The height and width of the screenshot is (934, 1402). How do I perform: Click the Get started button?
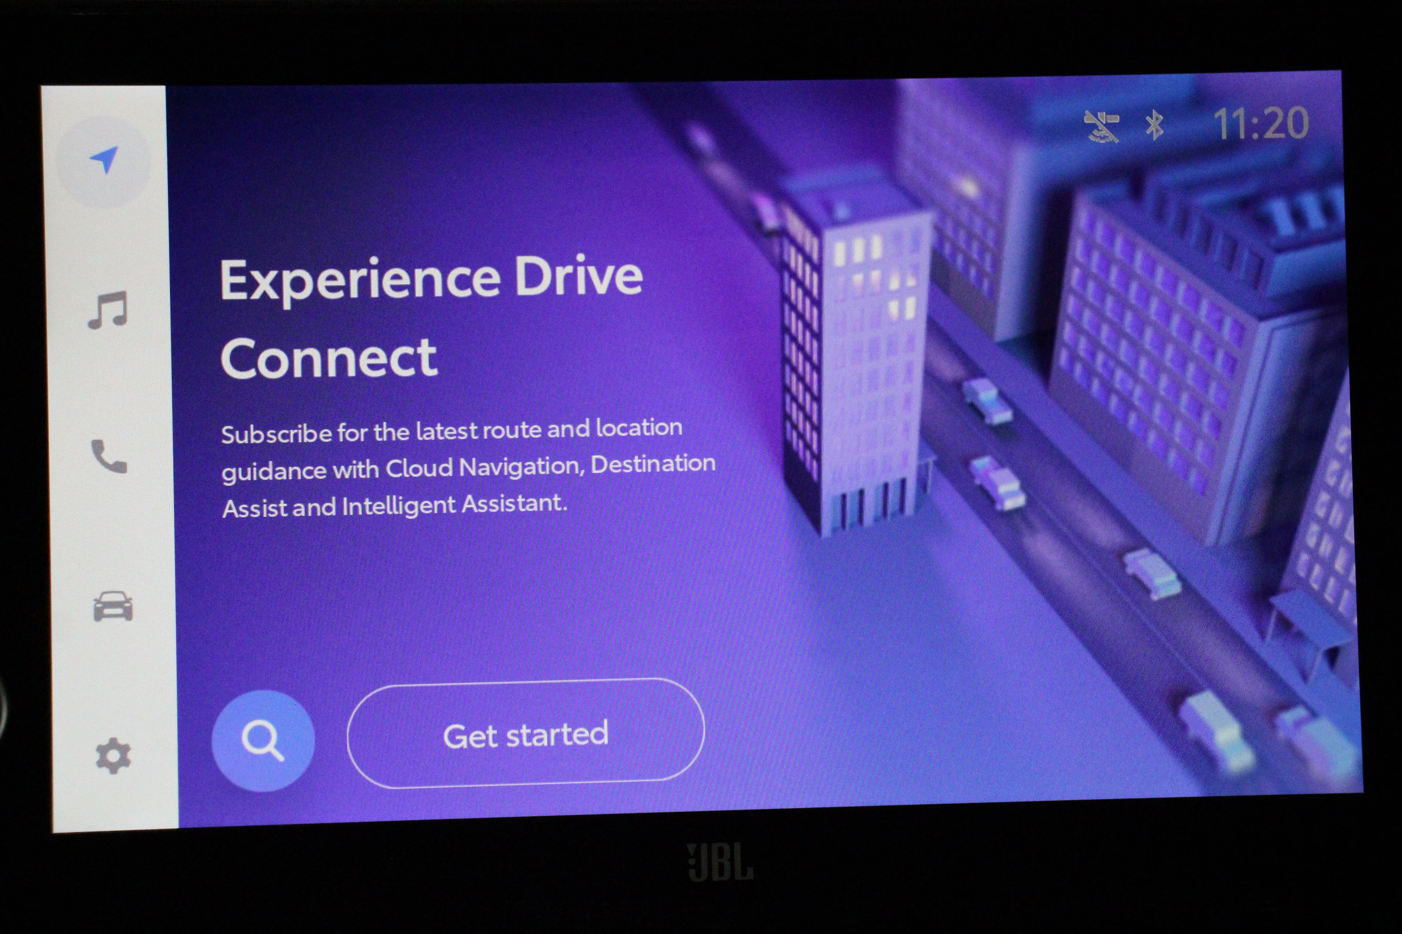pos(525,733)
